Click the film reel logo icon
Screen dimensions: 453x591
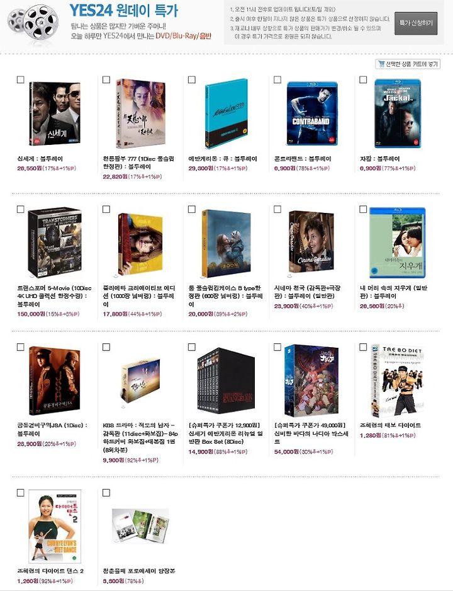click(x=33, y=22)
